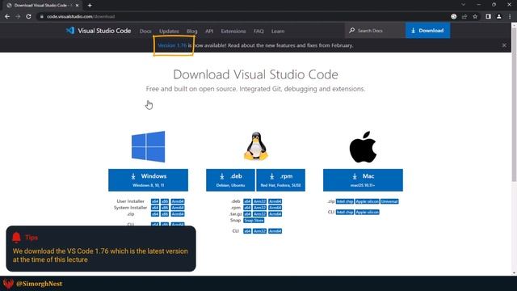Select the Download Visual Studio Code browser tab
The image size is (517, 291).
click(42, 6)
